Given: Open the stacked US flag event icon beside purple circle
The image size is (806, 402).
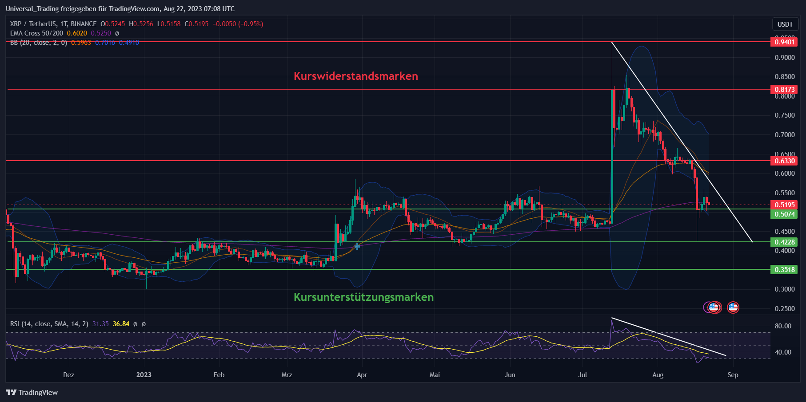Looking at the screenshot, I should pos(714,307).
